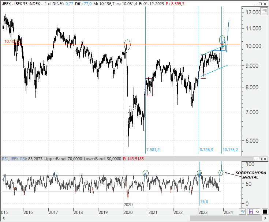Image resolution: width=269 pixels, height=222 pixels.
Task: Click the 2024 label on time axis
Action: [228, 212]
